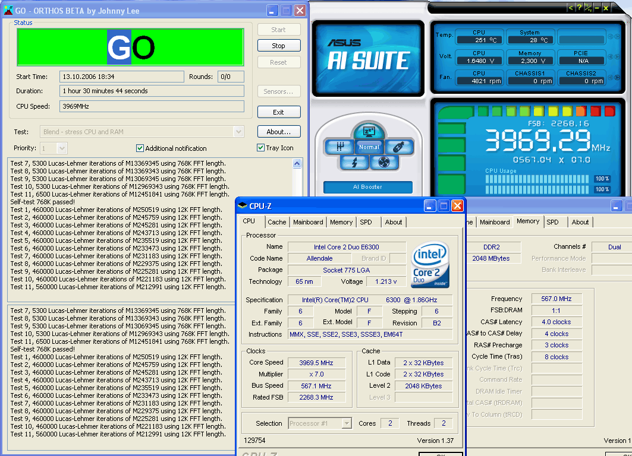Minimize AI Suite with yellow dash icon
The image size is (632, 456).
point(597,8)
